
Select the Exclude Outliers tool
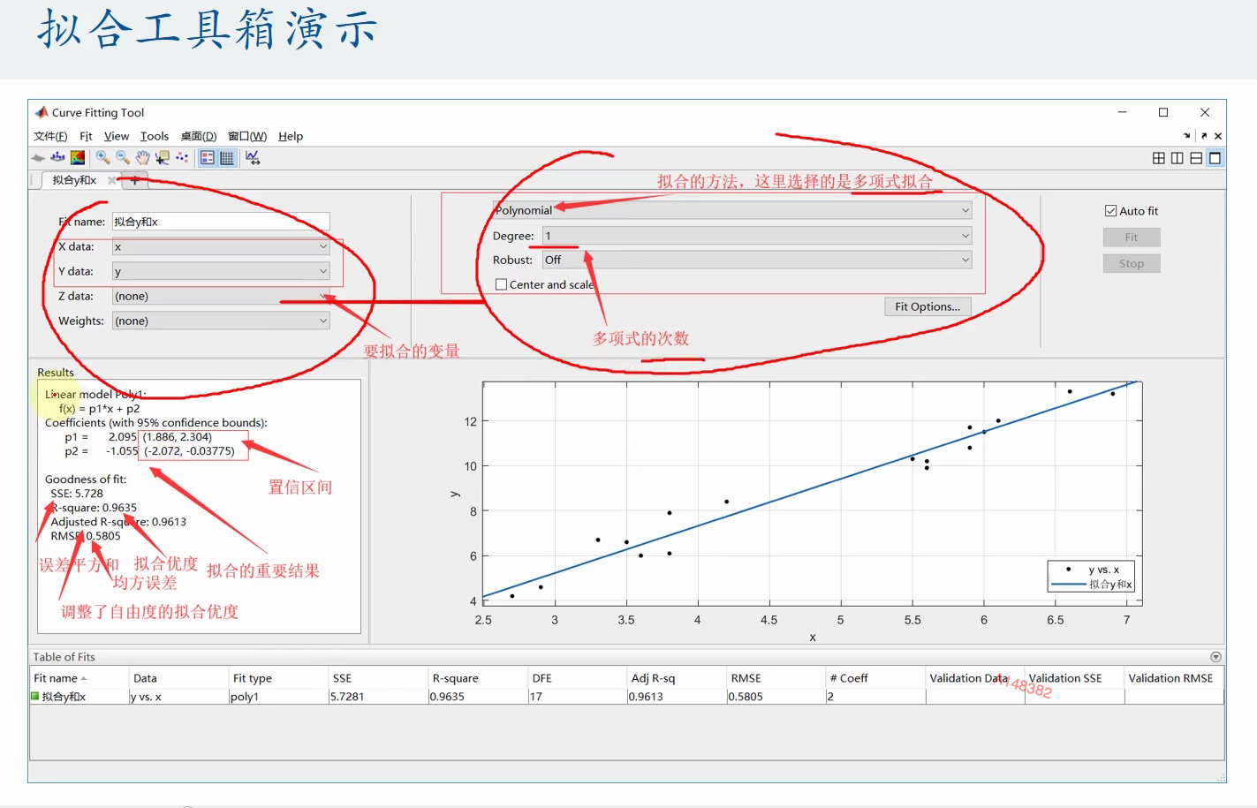point(182,157)
